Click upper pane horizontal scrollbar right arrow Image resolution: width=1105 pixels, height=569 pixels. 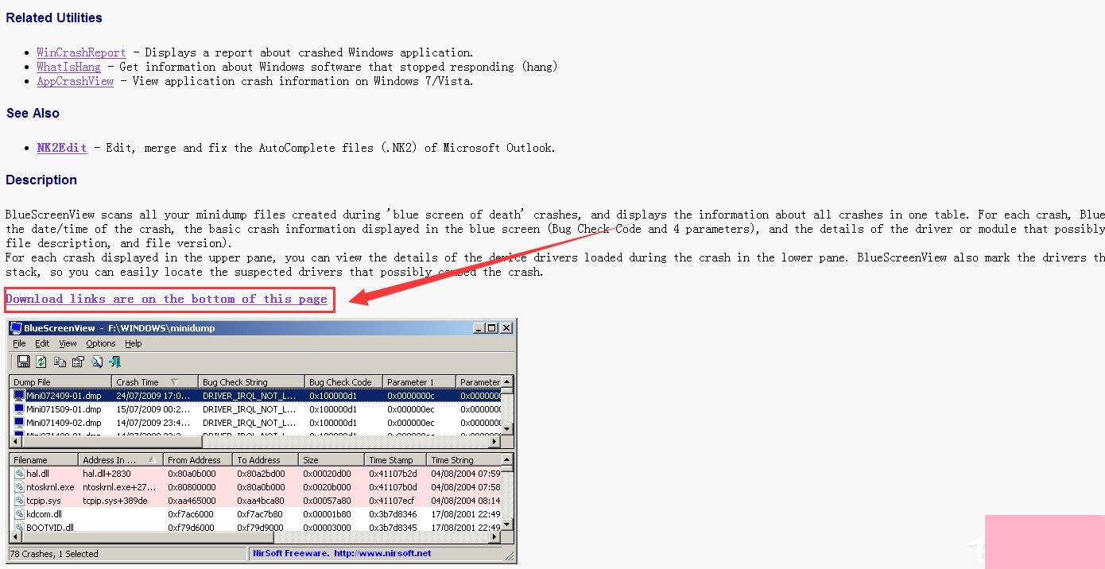click(494, 441)
